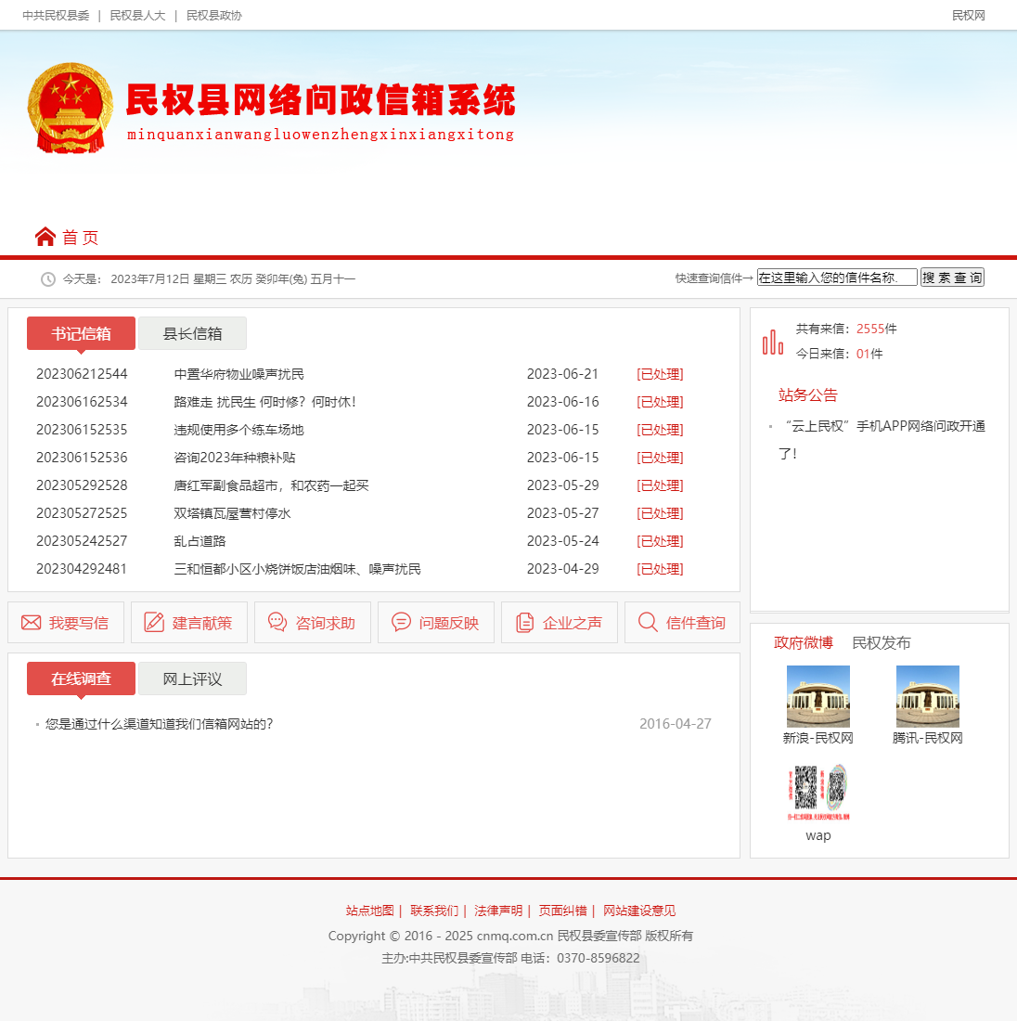Click the home icon beside 首页
Image resolution: width=1017 pixels, height=1021 pixels.
[x=45, y=236]
